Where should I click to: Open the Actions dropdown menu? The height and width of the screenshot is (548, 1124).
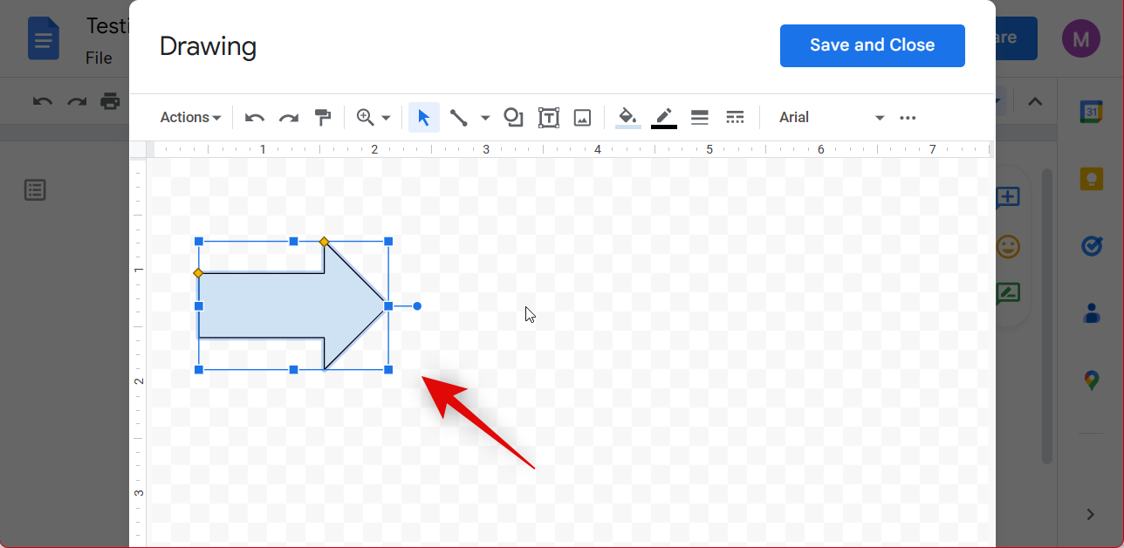tap(190, 118)
